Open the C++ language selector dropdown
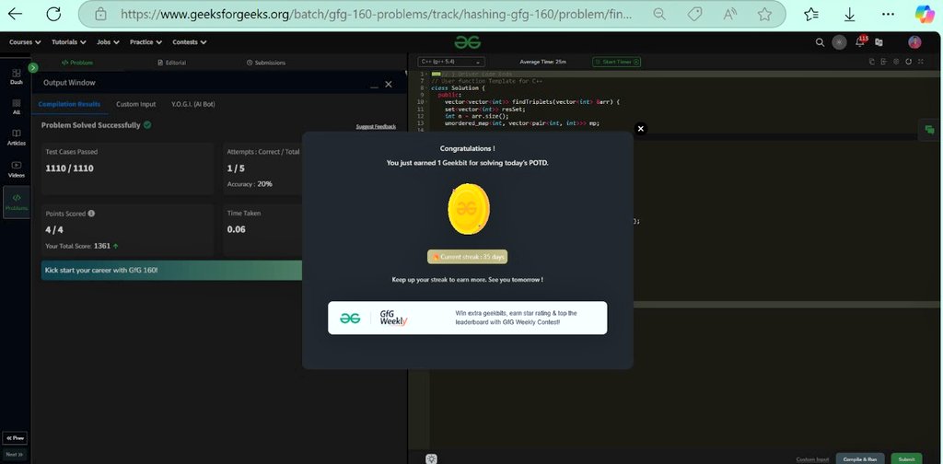Image resolution: width=943 pixels, height=464 pixels. (451, 62)
